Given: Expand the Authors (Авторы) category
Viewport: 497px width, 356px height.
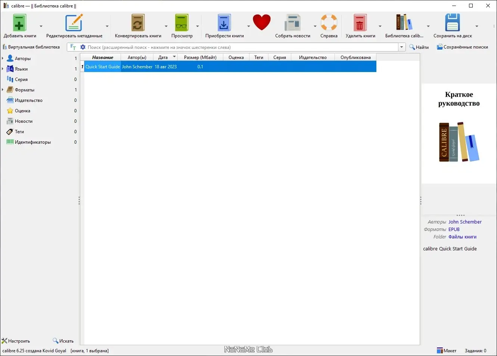Looking at the screenshot, I should pos(3,59).
